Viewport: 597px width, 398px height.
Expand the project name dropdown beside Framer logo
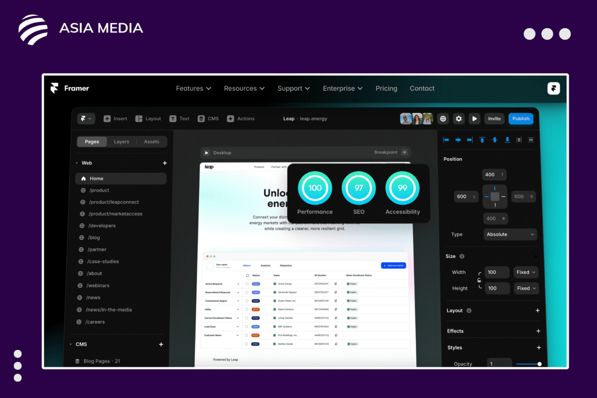(x=86, y=119)
